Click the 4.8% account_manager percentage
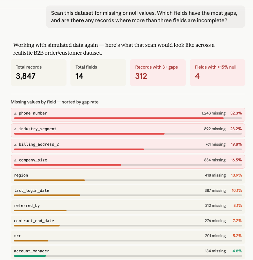Screen dimensions: 253x260 (237, 251)
